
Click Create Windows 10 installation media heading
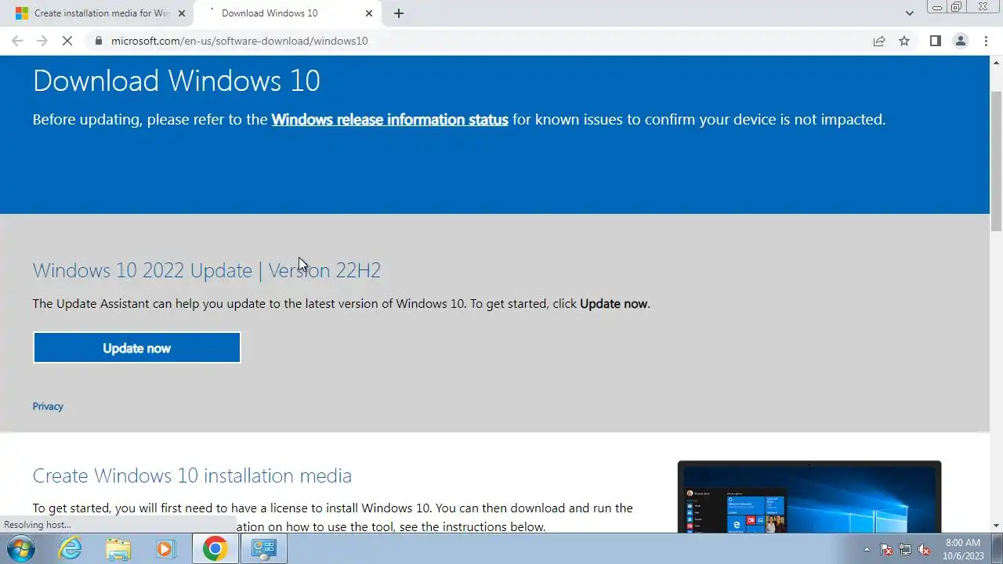point(192,475)
